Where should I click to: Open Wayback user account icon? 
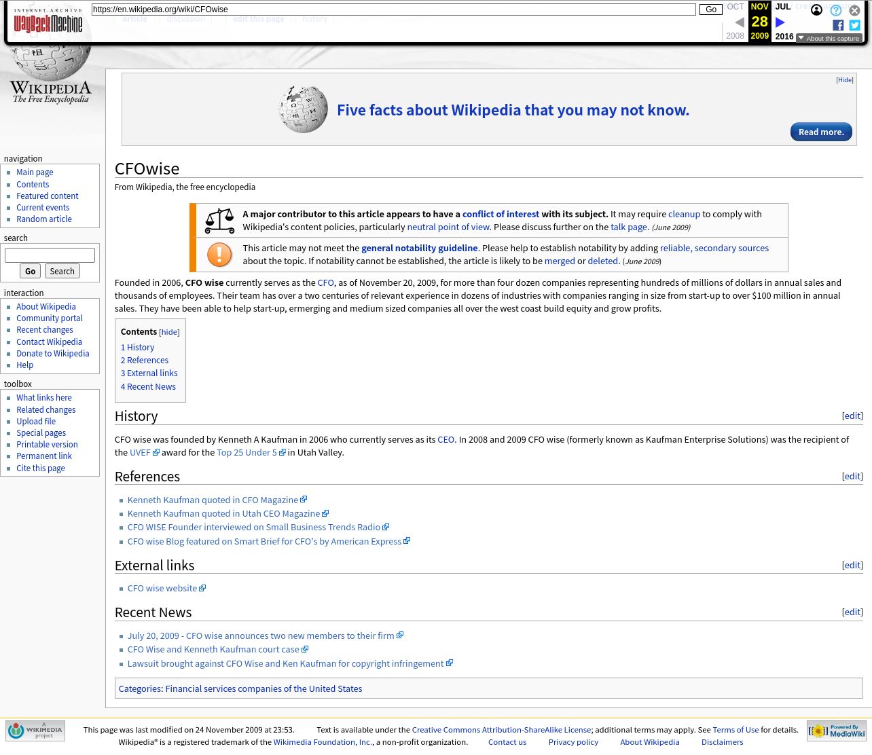[x=816, y=10]
